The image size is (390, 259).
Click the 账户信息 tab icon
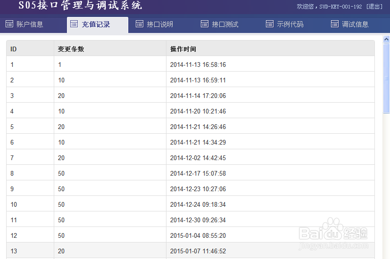point(9,24)
